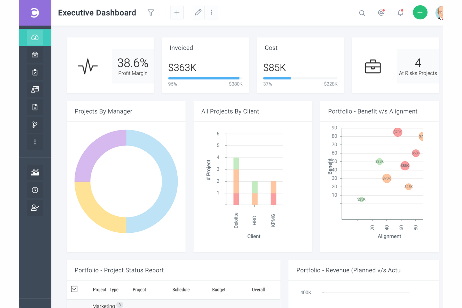Click the briefcase icon on at-risk card
Viewport: 462px width, 308px height.
pos(373,66)
